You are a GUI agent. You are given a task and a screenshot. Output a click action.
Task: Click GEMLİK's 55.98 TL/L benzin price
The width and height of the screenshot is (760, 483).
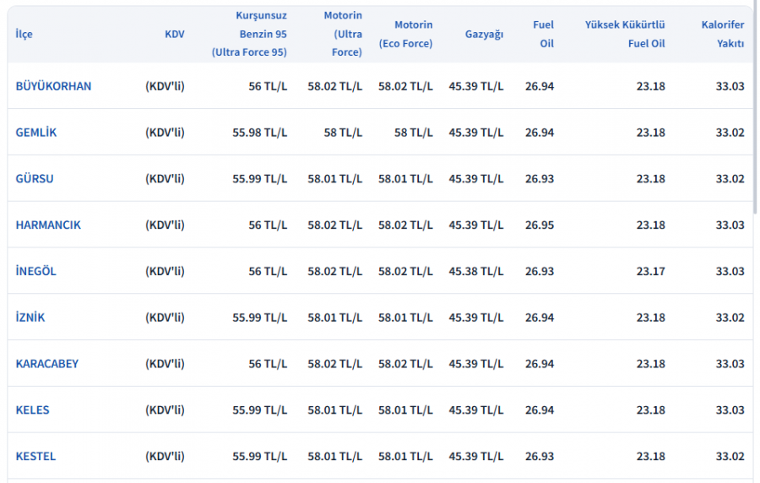click(260, 133)
